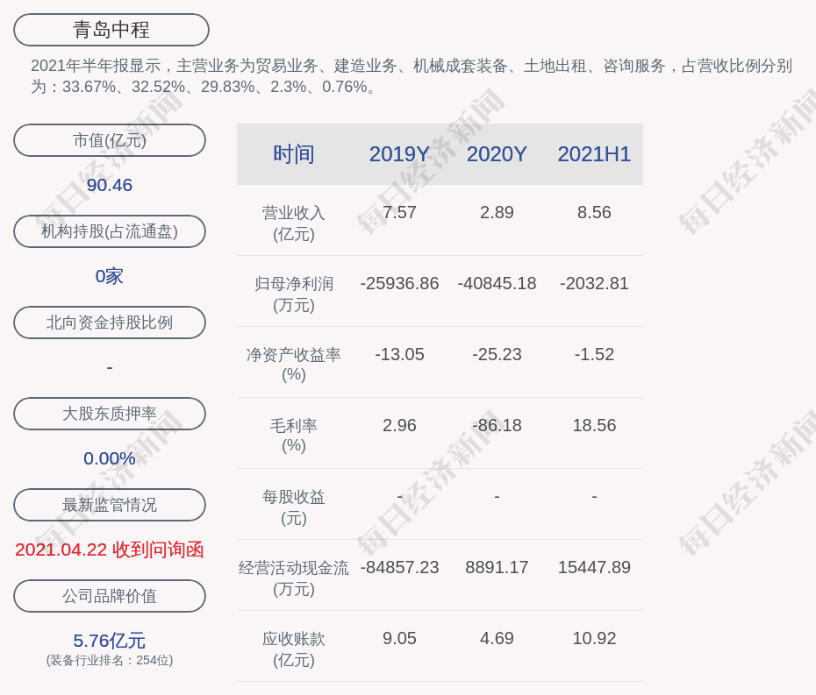Click the 净资产收益率(%) row label
This screenshot has height=695, width=816.
293,365
